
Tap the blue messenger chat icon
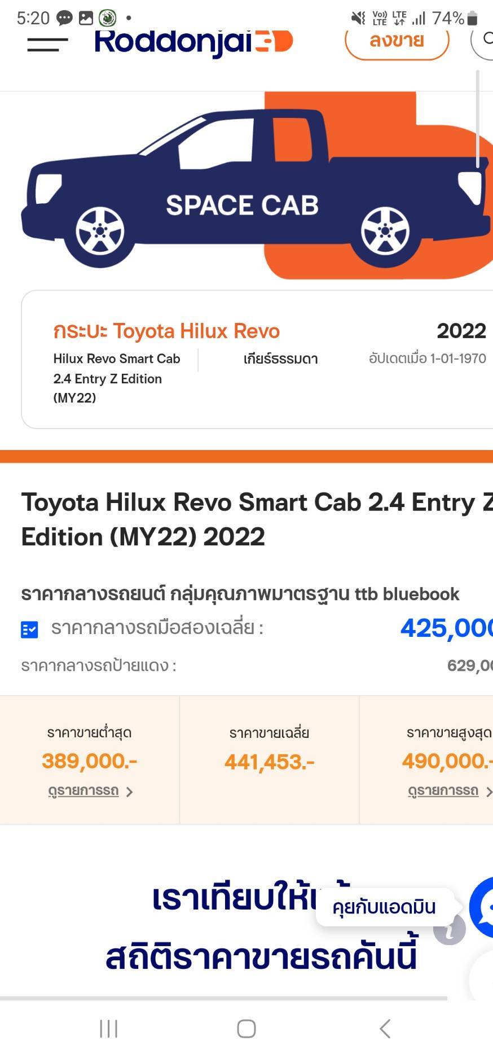coord(483,907)
